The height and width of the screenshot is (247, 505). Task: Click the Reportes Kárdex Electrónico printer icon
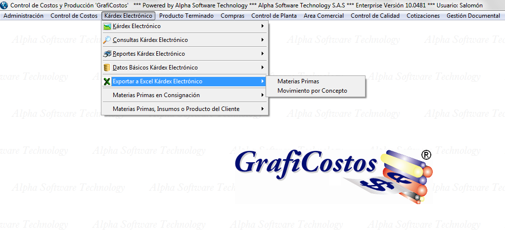point(107,54)
